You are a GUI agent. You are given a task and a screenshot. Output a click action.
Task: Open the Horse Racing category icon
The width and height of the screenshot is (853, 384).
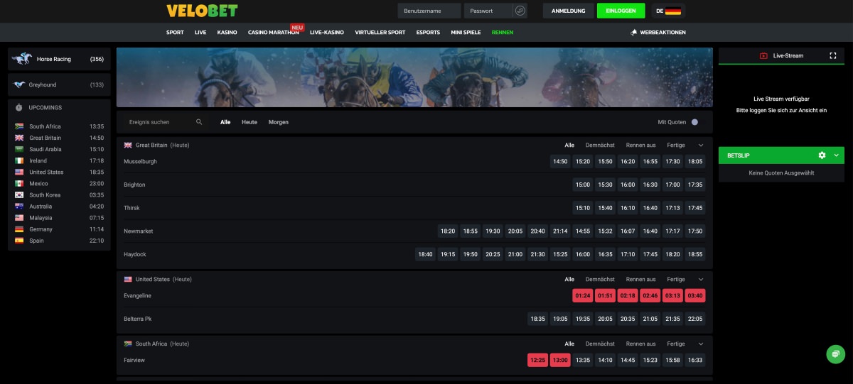[21, 59]
